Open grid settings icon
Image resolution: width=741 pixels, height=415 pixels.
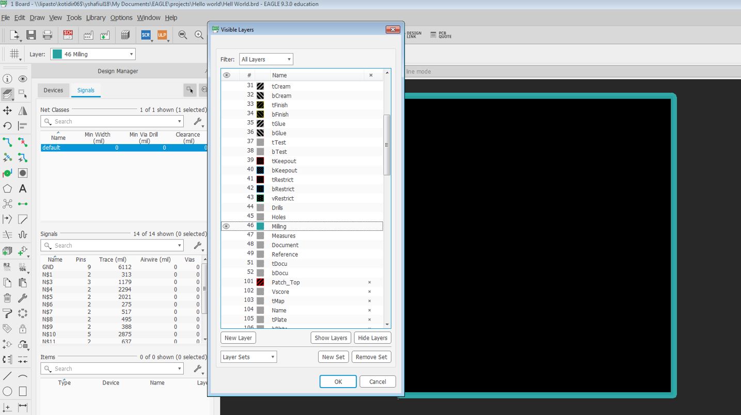[x=14, y=54]
